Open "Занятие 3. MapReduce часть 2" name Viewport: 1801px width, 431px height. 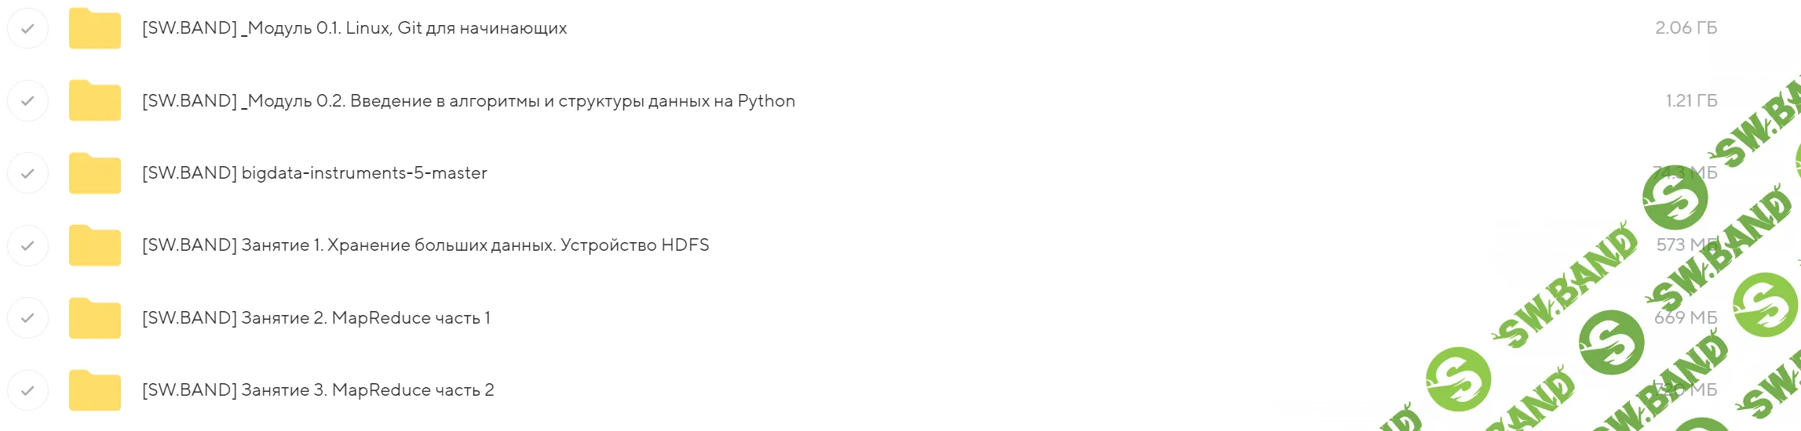pyautogui.click(x=317, y=390)
